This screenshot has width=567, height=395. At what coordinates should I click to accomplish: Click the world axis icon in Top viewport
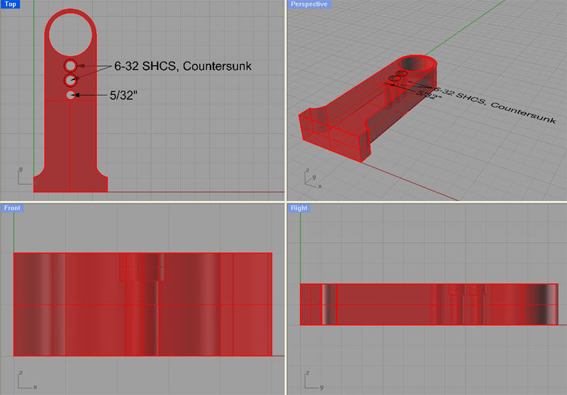click(x=23, y=176)
